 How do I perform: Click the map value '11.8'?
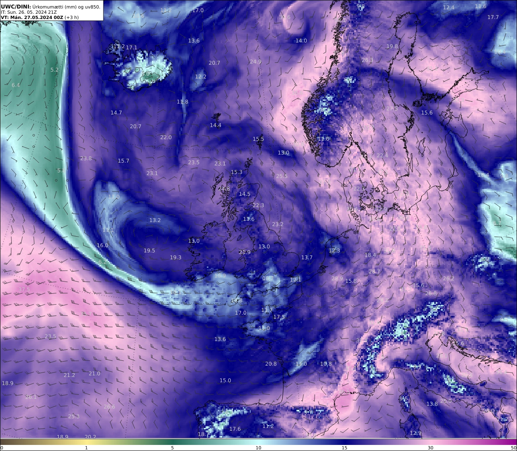[183, 102]
